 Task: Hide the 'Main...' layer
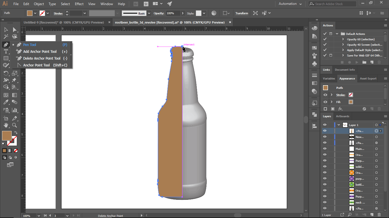[325, 148]
